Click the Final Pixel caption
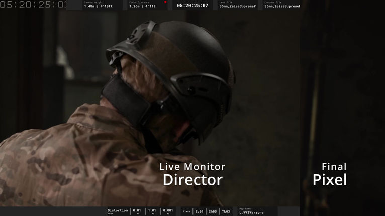The image size is (385, 216). (x=330, y=174)
